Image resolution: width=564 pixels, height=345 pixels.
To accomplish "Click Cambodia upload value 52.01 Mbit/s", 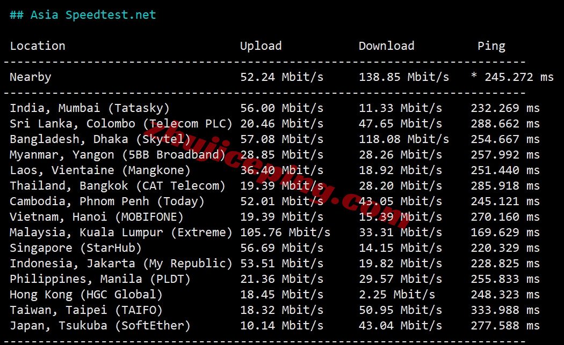I will 281,201.
